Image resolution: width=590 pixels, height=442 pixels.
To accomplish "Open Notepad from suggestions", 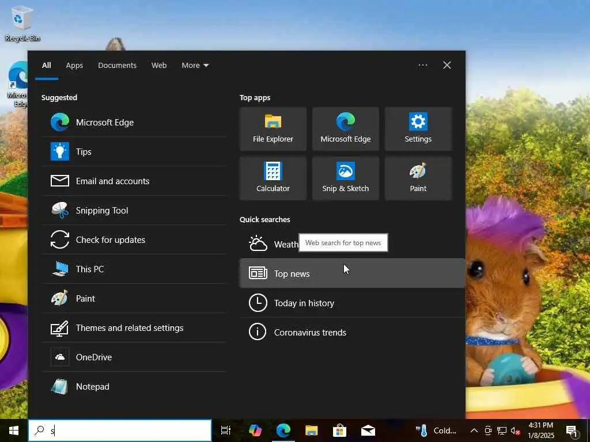I will coord(134,386).
